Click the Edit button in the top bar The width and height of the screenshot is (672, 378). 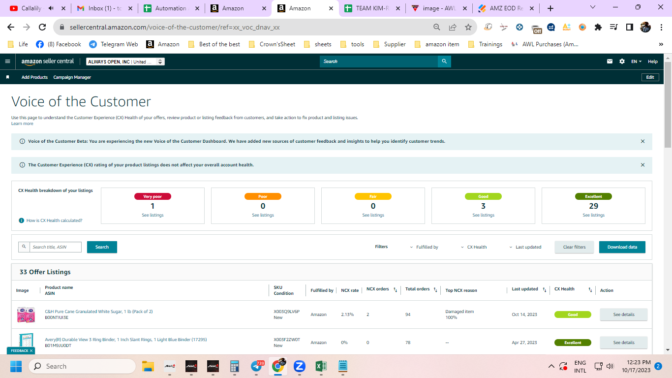[650, 77]
